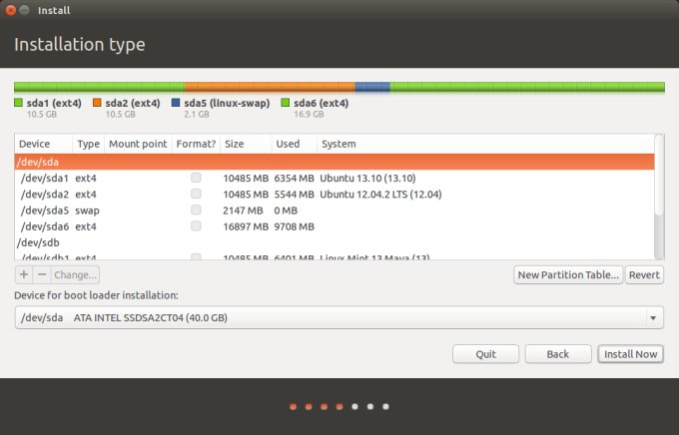
Task: Select the /dev/sda5 swap partition row
Action: (335, 211)
